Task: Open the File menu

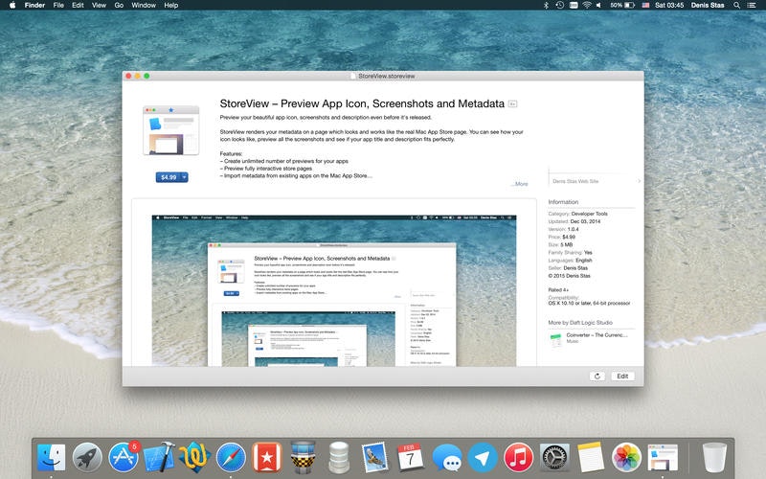Action: (x=58, y=6)
